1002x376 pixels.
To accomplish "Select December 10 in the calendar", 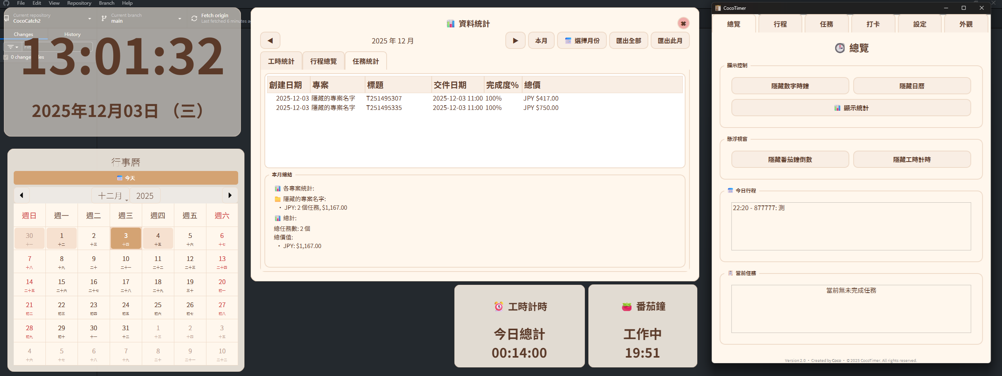I will [x=126, y=261].
